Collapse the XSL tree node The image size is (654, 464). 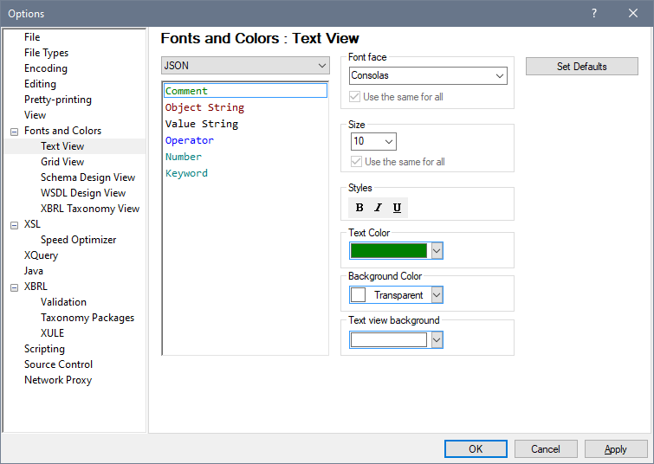pos(14,225)
